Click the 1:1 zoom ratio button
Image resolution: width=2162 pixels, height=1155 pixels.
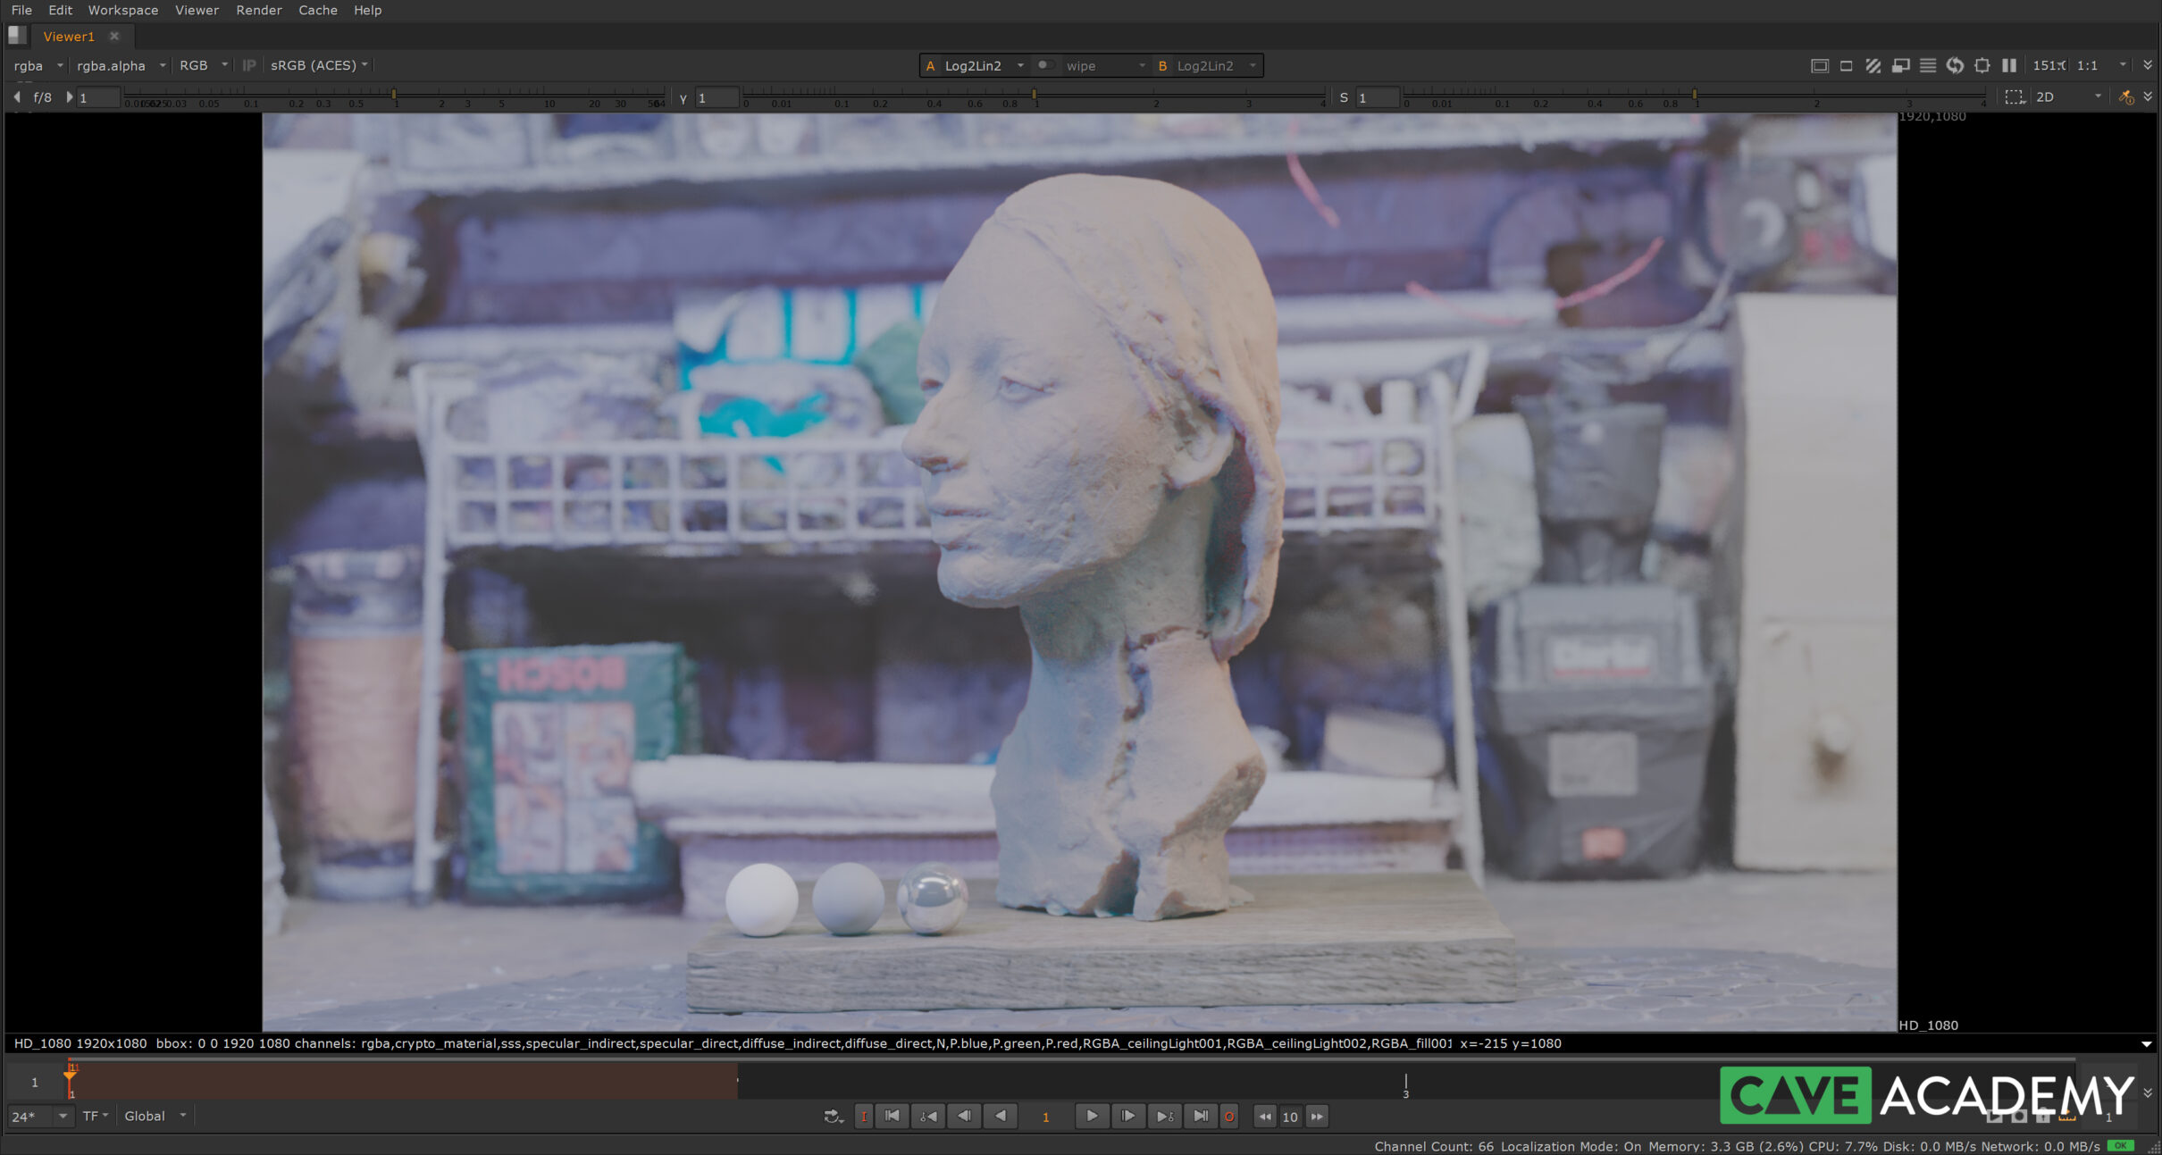pos(2087,65)
